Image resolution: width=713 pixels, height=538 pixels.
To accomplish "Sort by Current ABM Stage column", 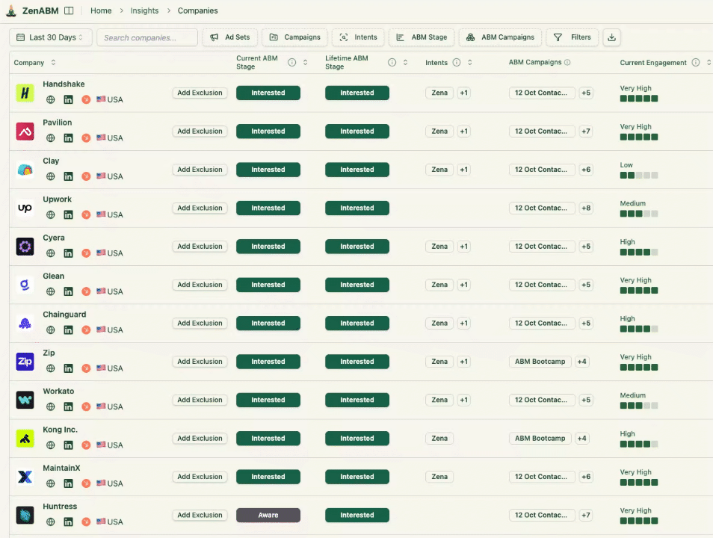I will (x=305, y=62).
